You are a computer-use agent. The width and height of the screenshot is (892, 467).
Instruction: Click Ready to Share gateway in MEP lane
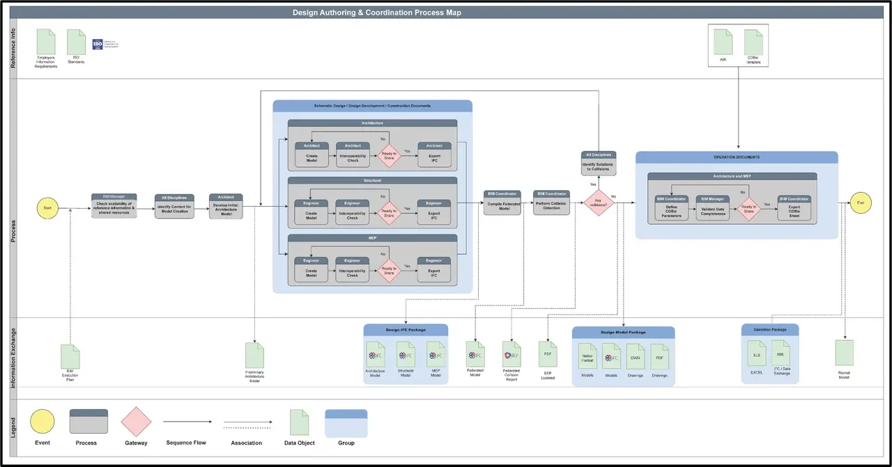(390, 270)
